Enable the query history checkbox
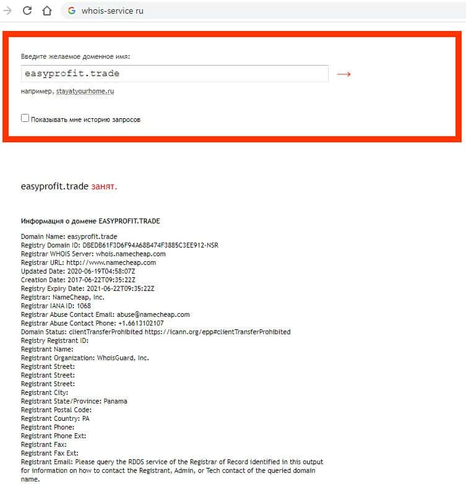This screenshot has width=466, height=484. pos(25,118)
